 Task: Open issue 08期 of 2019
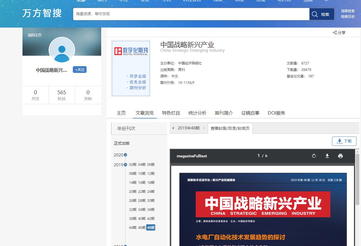click(133, 174)
